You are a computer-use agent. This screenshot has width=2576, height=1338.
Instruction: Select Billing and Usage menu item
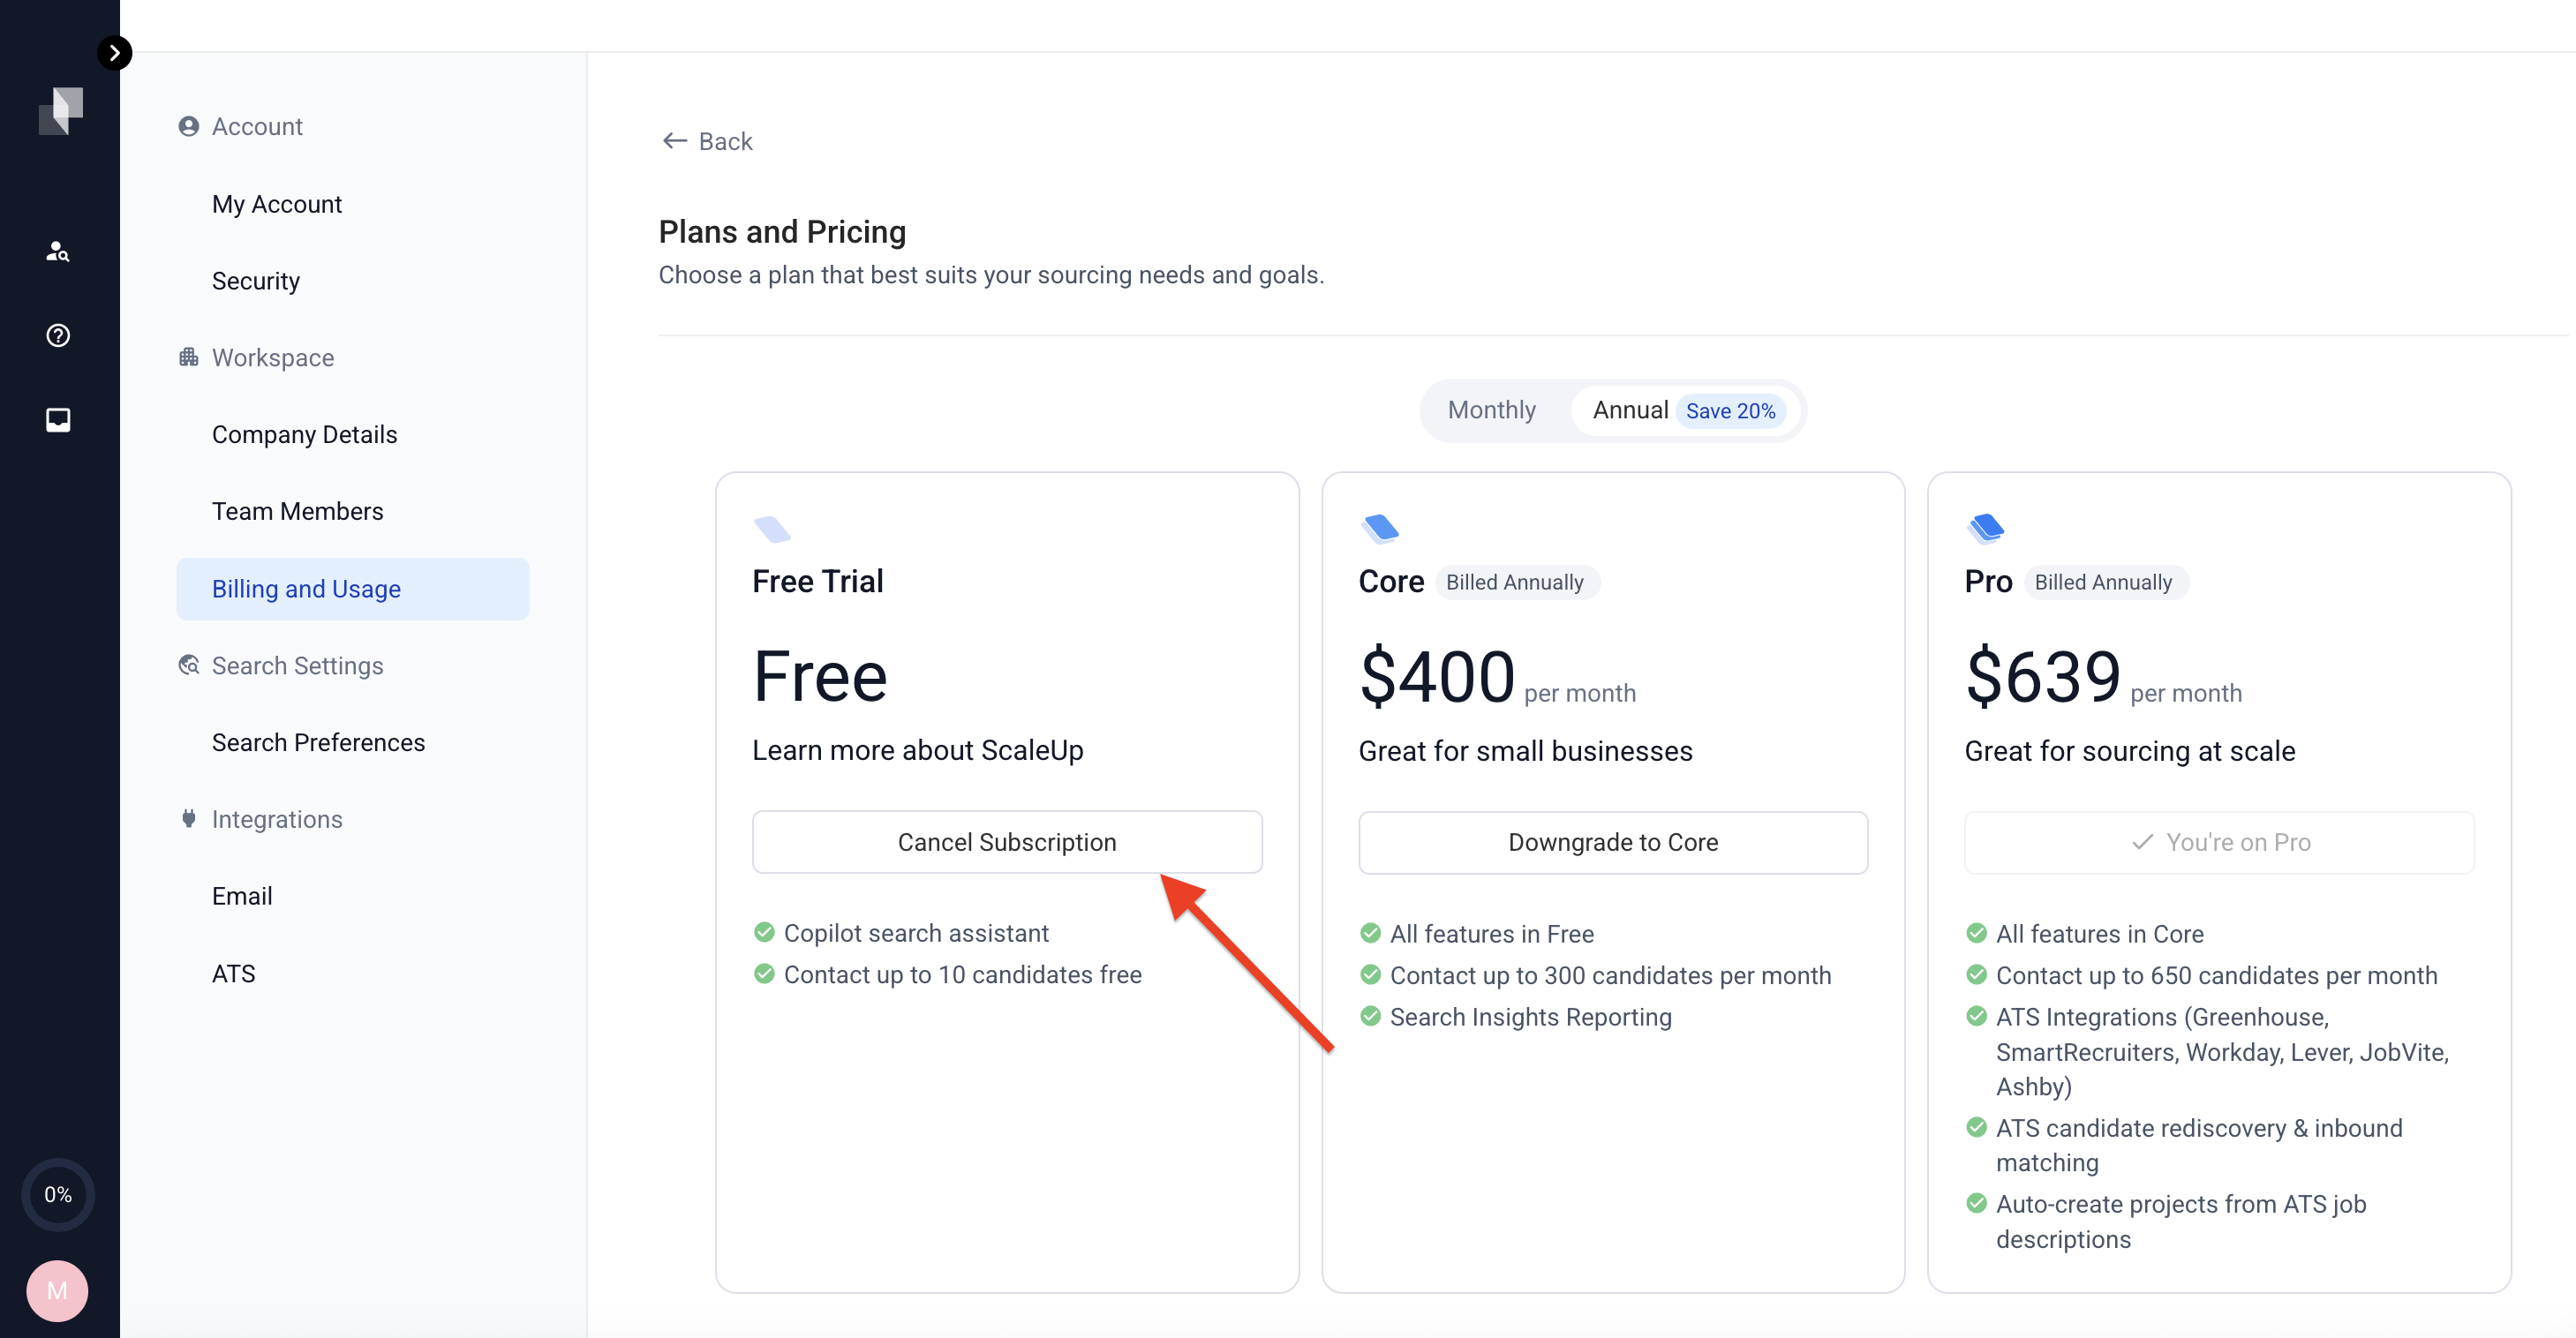(x=306, y=589)
